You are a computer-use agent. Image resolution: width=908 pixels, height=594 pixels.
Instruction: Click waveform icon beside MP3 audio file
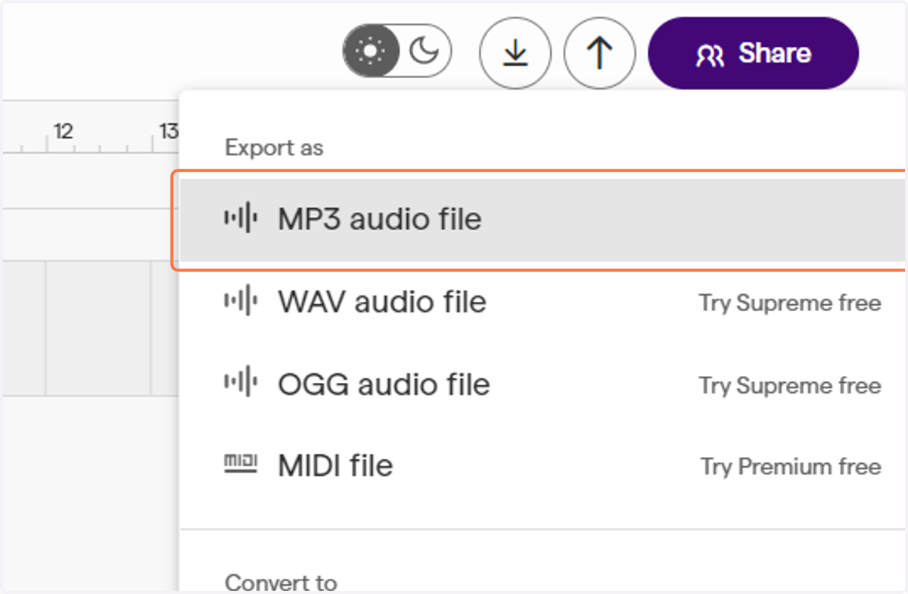coord(241,219)
